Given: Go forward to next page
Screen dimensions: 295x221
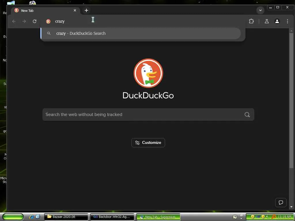Looking at the screenshot, I should point(24,21).
